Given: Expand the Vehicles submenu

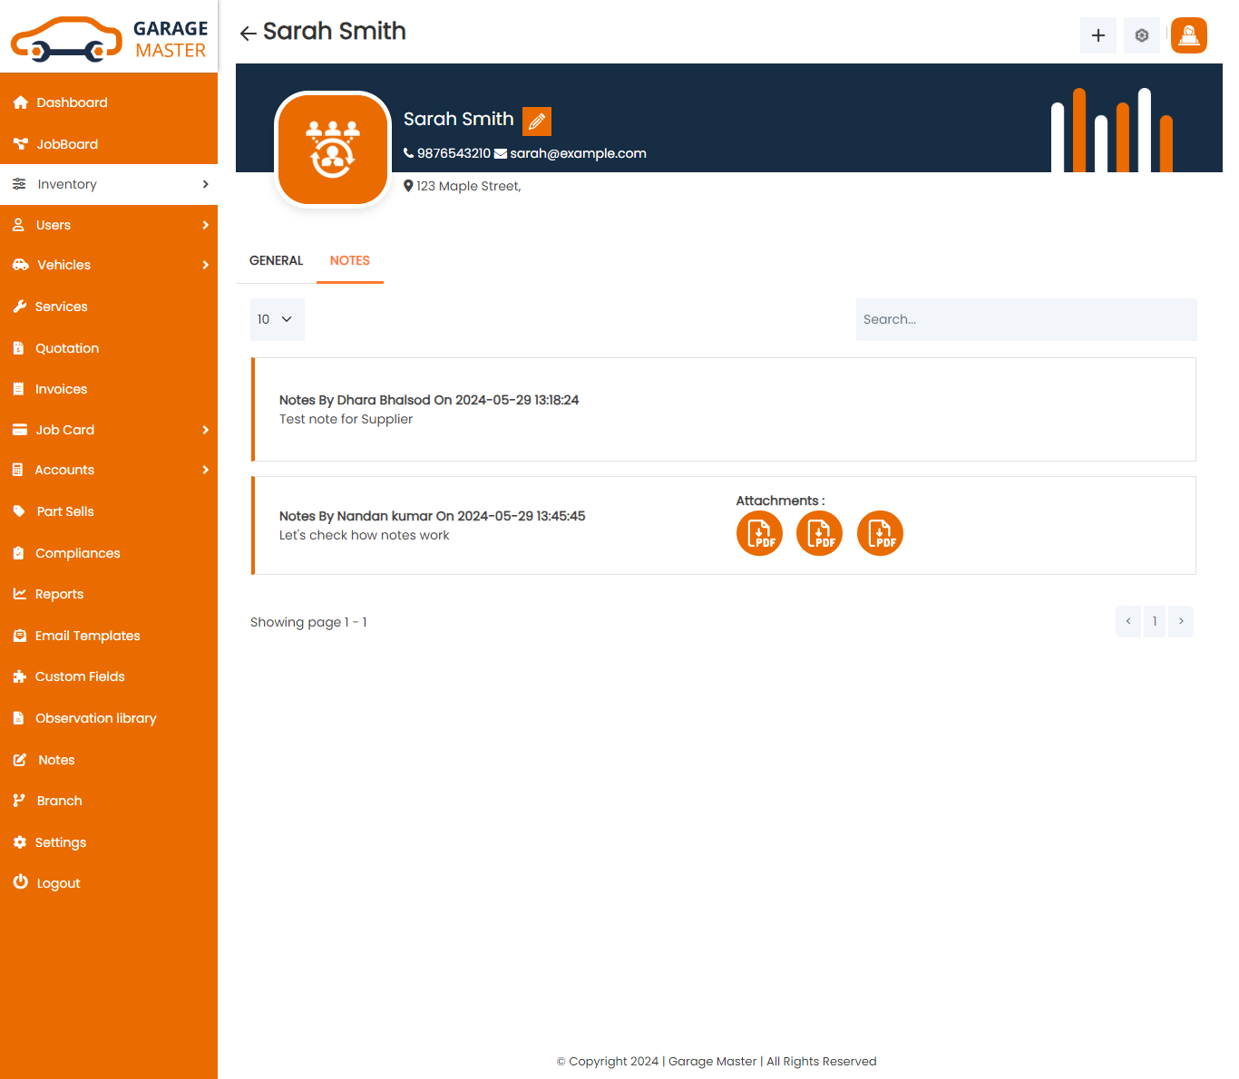Looking at the screenshot, I should [x=63, y=265].
